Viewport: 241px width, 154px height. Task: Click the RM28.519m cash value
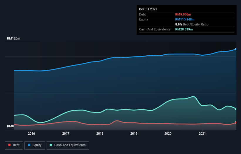coord(184,29)
